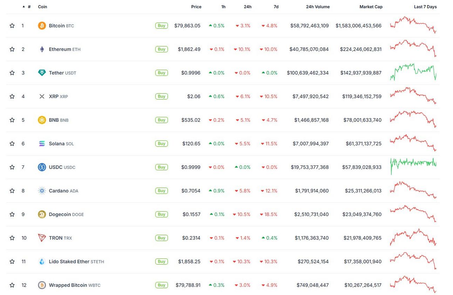Open the Bitcoin BTC coin page
The image size is (453, 295).
point(61,26)
